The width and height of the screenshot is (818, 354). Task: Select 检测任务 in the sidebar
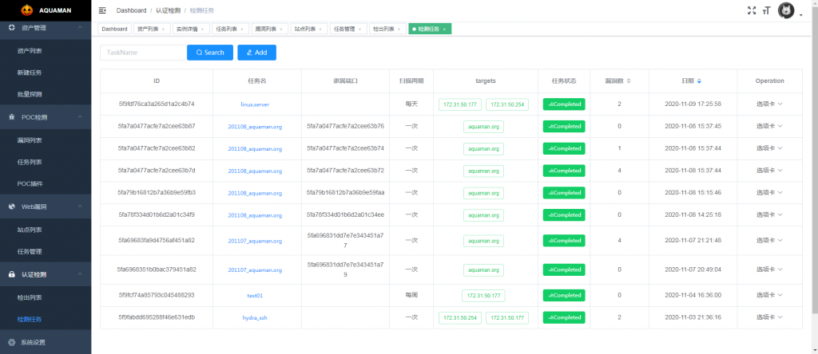[30, 319]
